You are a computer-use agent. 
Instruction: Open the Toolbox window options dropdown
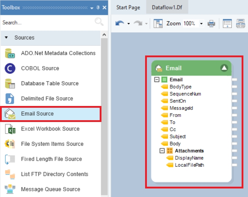click(92, 8)
